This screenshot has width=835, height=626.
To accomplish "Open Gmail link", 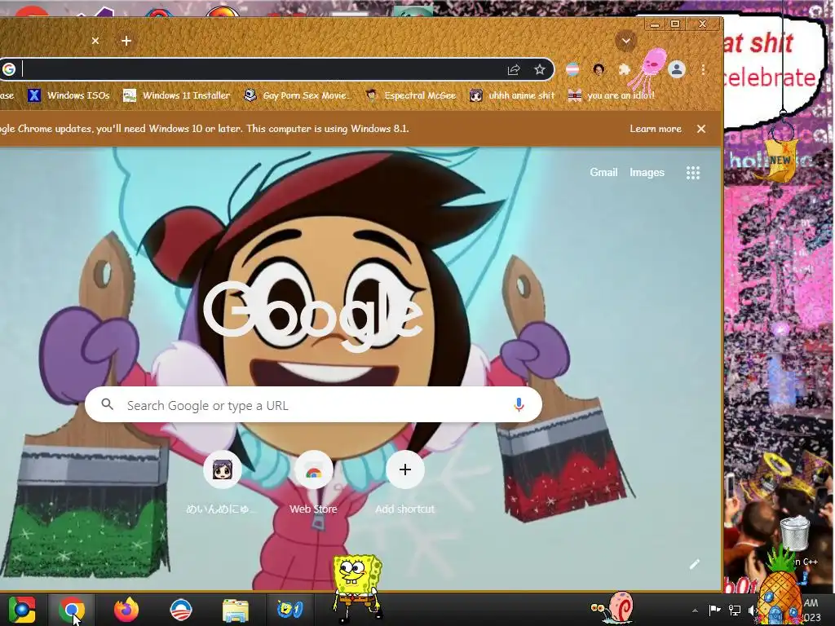I will click(x=603, y=173).
